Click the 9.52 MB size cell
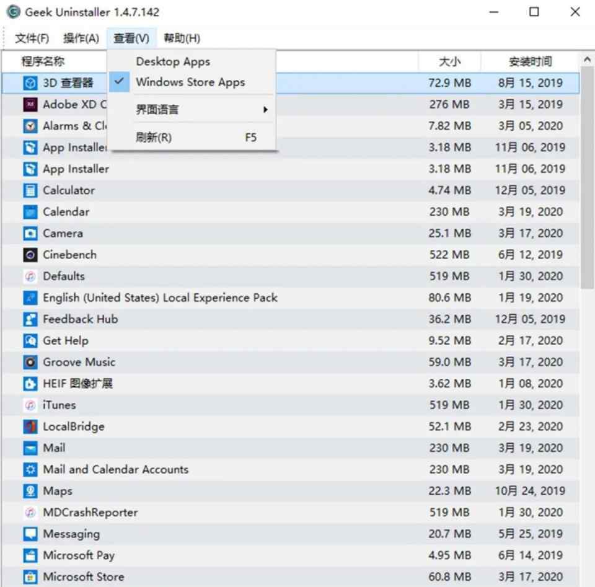The image size is (595, 587). (x=449, y=340)
